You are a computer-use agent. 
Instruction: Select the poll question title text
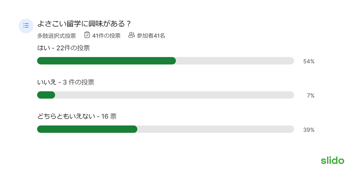[84, 24]
